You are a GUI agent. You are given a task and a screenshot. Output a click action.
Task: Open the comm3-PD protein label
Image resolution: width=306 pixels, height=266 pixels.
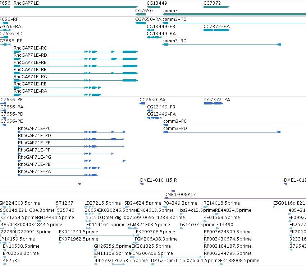(175, 129)
